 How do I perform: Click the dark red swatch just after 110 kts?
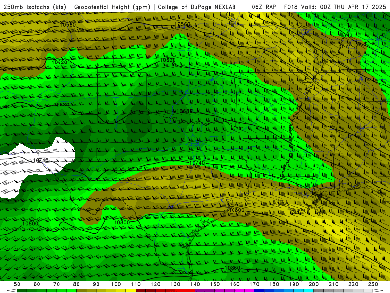click(x=140, y=291)
